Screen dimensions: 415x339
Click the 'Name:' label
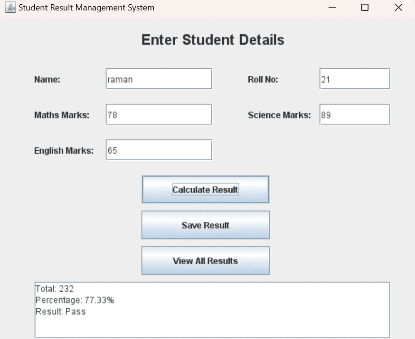click(47, 80)
